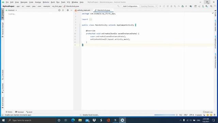The image size is (218, 123).
Task: Click the Search Everywhere magnifier icon
Action: [211, 6]
